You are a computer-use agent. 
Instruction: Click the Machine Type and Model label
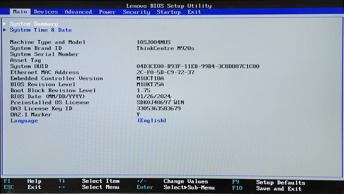point(48,42)
